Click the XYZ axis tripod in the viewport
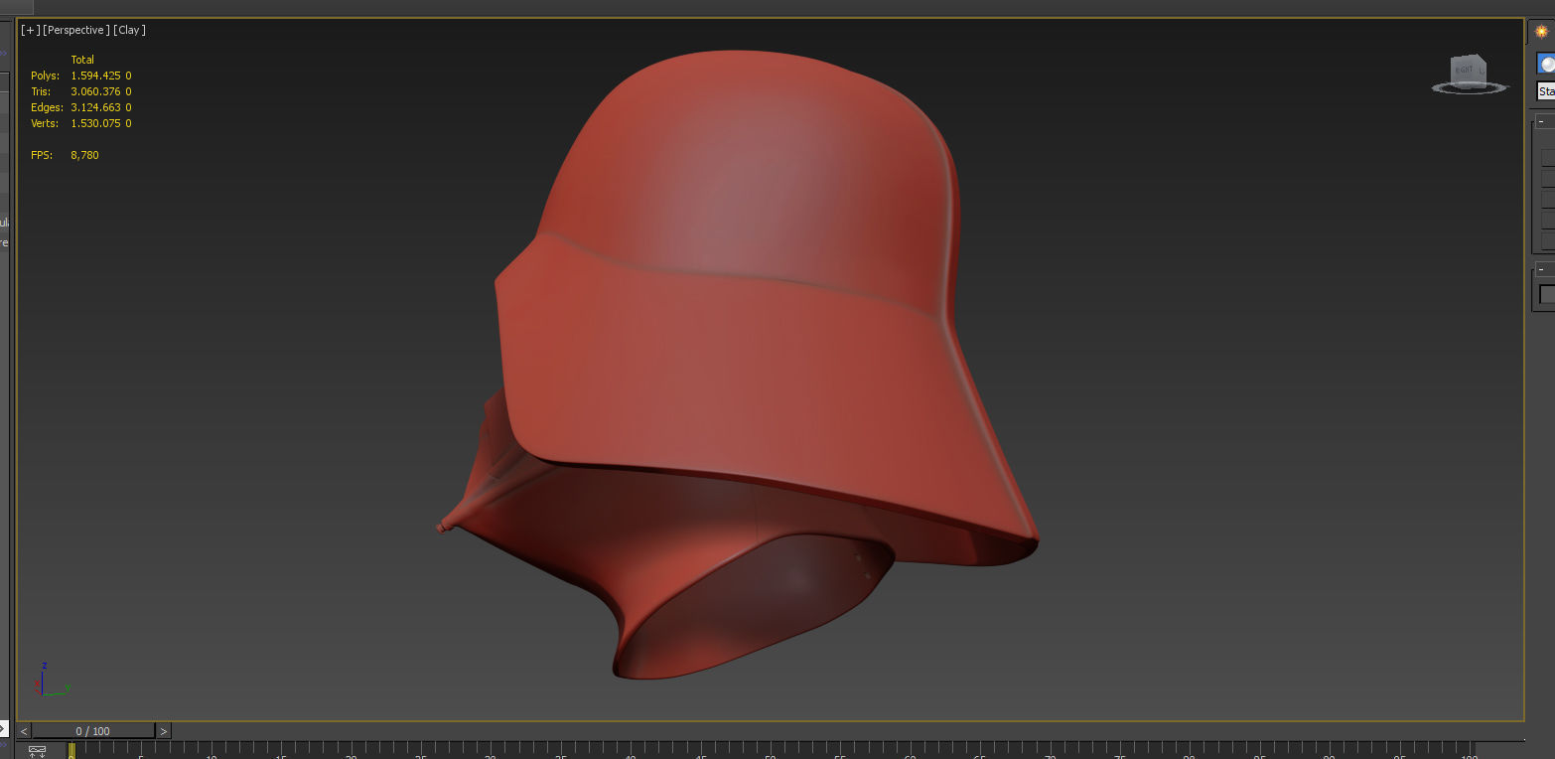The height and width of the screenshot is (759, 1555). point(52,681)
